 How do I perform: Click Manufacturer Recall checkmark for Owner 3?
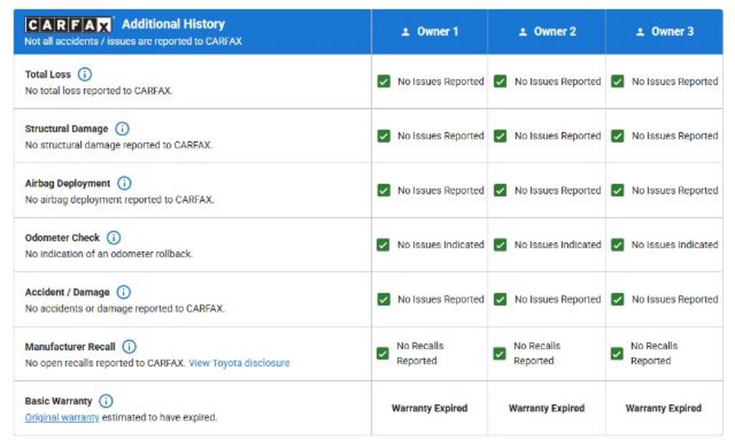click(617, 353)
